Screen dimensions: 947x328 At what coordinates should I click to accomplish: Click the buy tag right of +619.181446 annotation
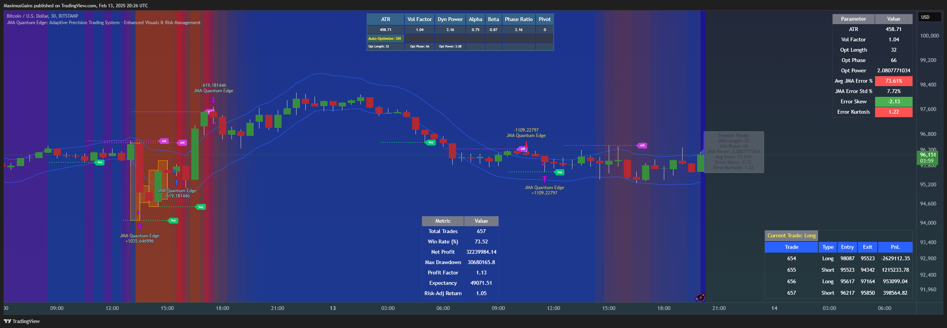coord(201,207)
